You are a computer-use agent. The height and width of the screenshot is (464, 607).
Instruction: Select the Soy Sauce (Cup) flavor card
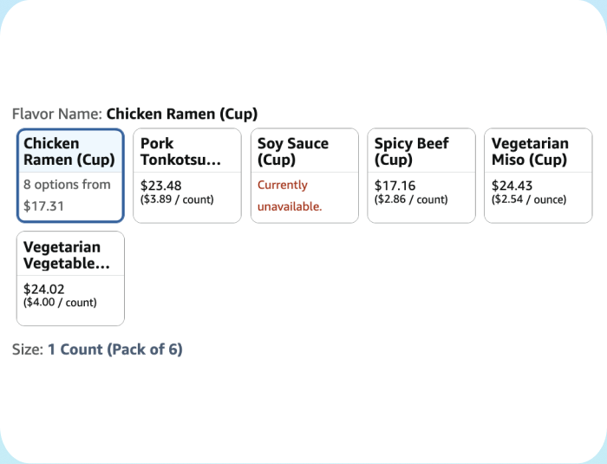pyautogui.click(x=304, y=175)
